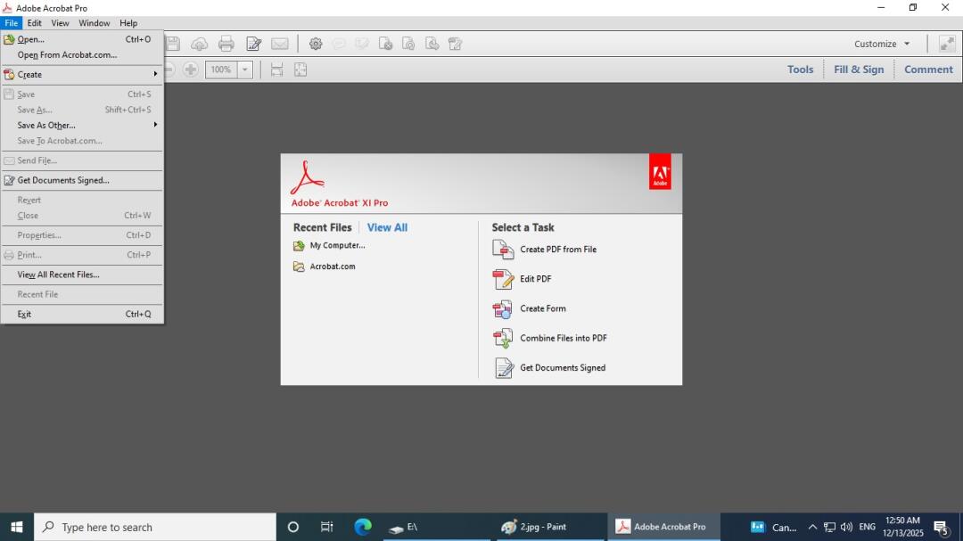Open the zoom percentage dropdown arrow
The width and height of the screenshot is (963, 541).
(x=245, y=70)
